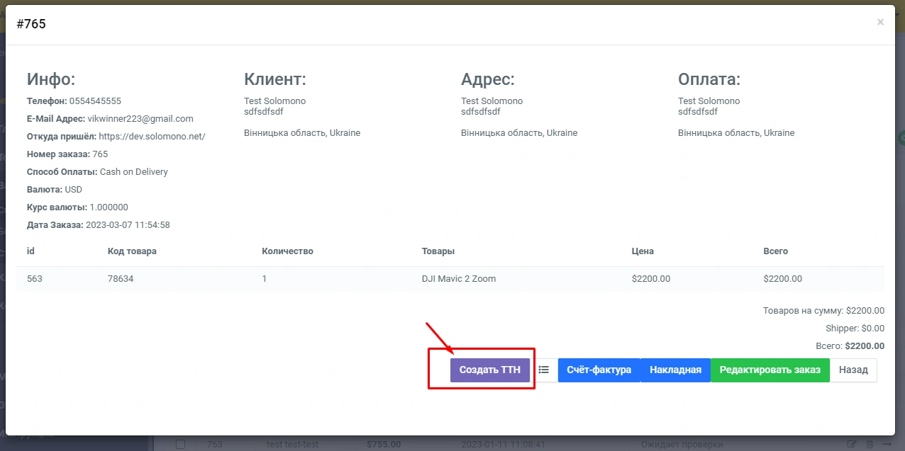Click the https://dev.solomono.net/ source URL
Screen dimensions: 905x451
click(x=152, y=137)
